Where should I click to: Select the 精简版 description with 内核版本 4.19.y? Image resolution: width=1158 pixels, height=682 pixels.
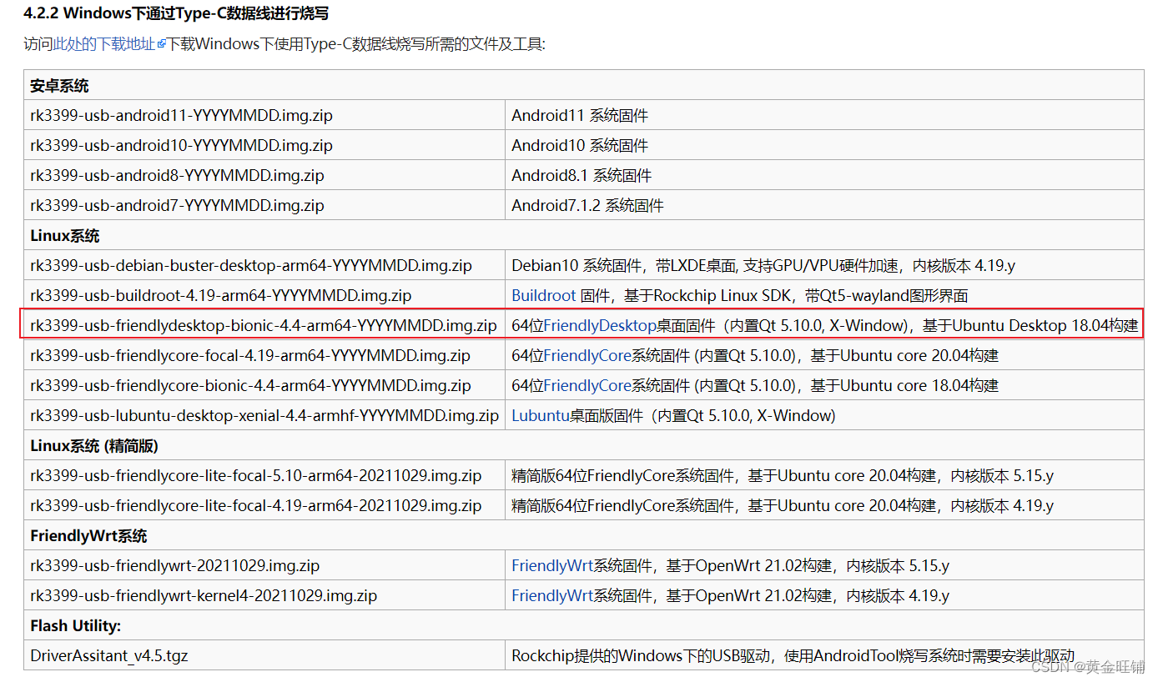click(x=783, y=505)
